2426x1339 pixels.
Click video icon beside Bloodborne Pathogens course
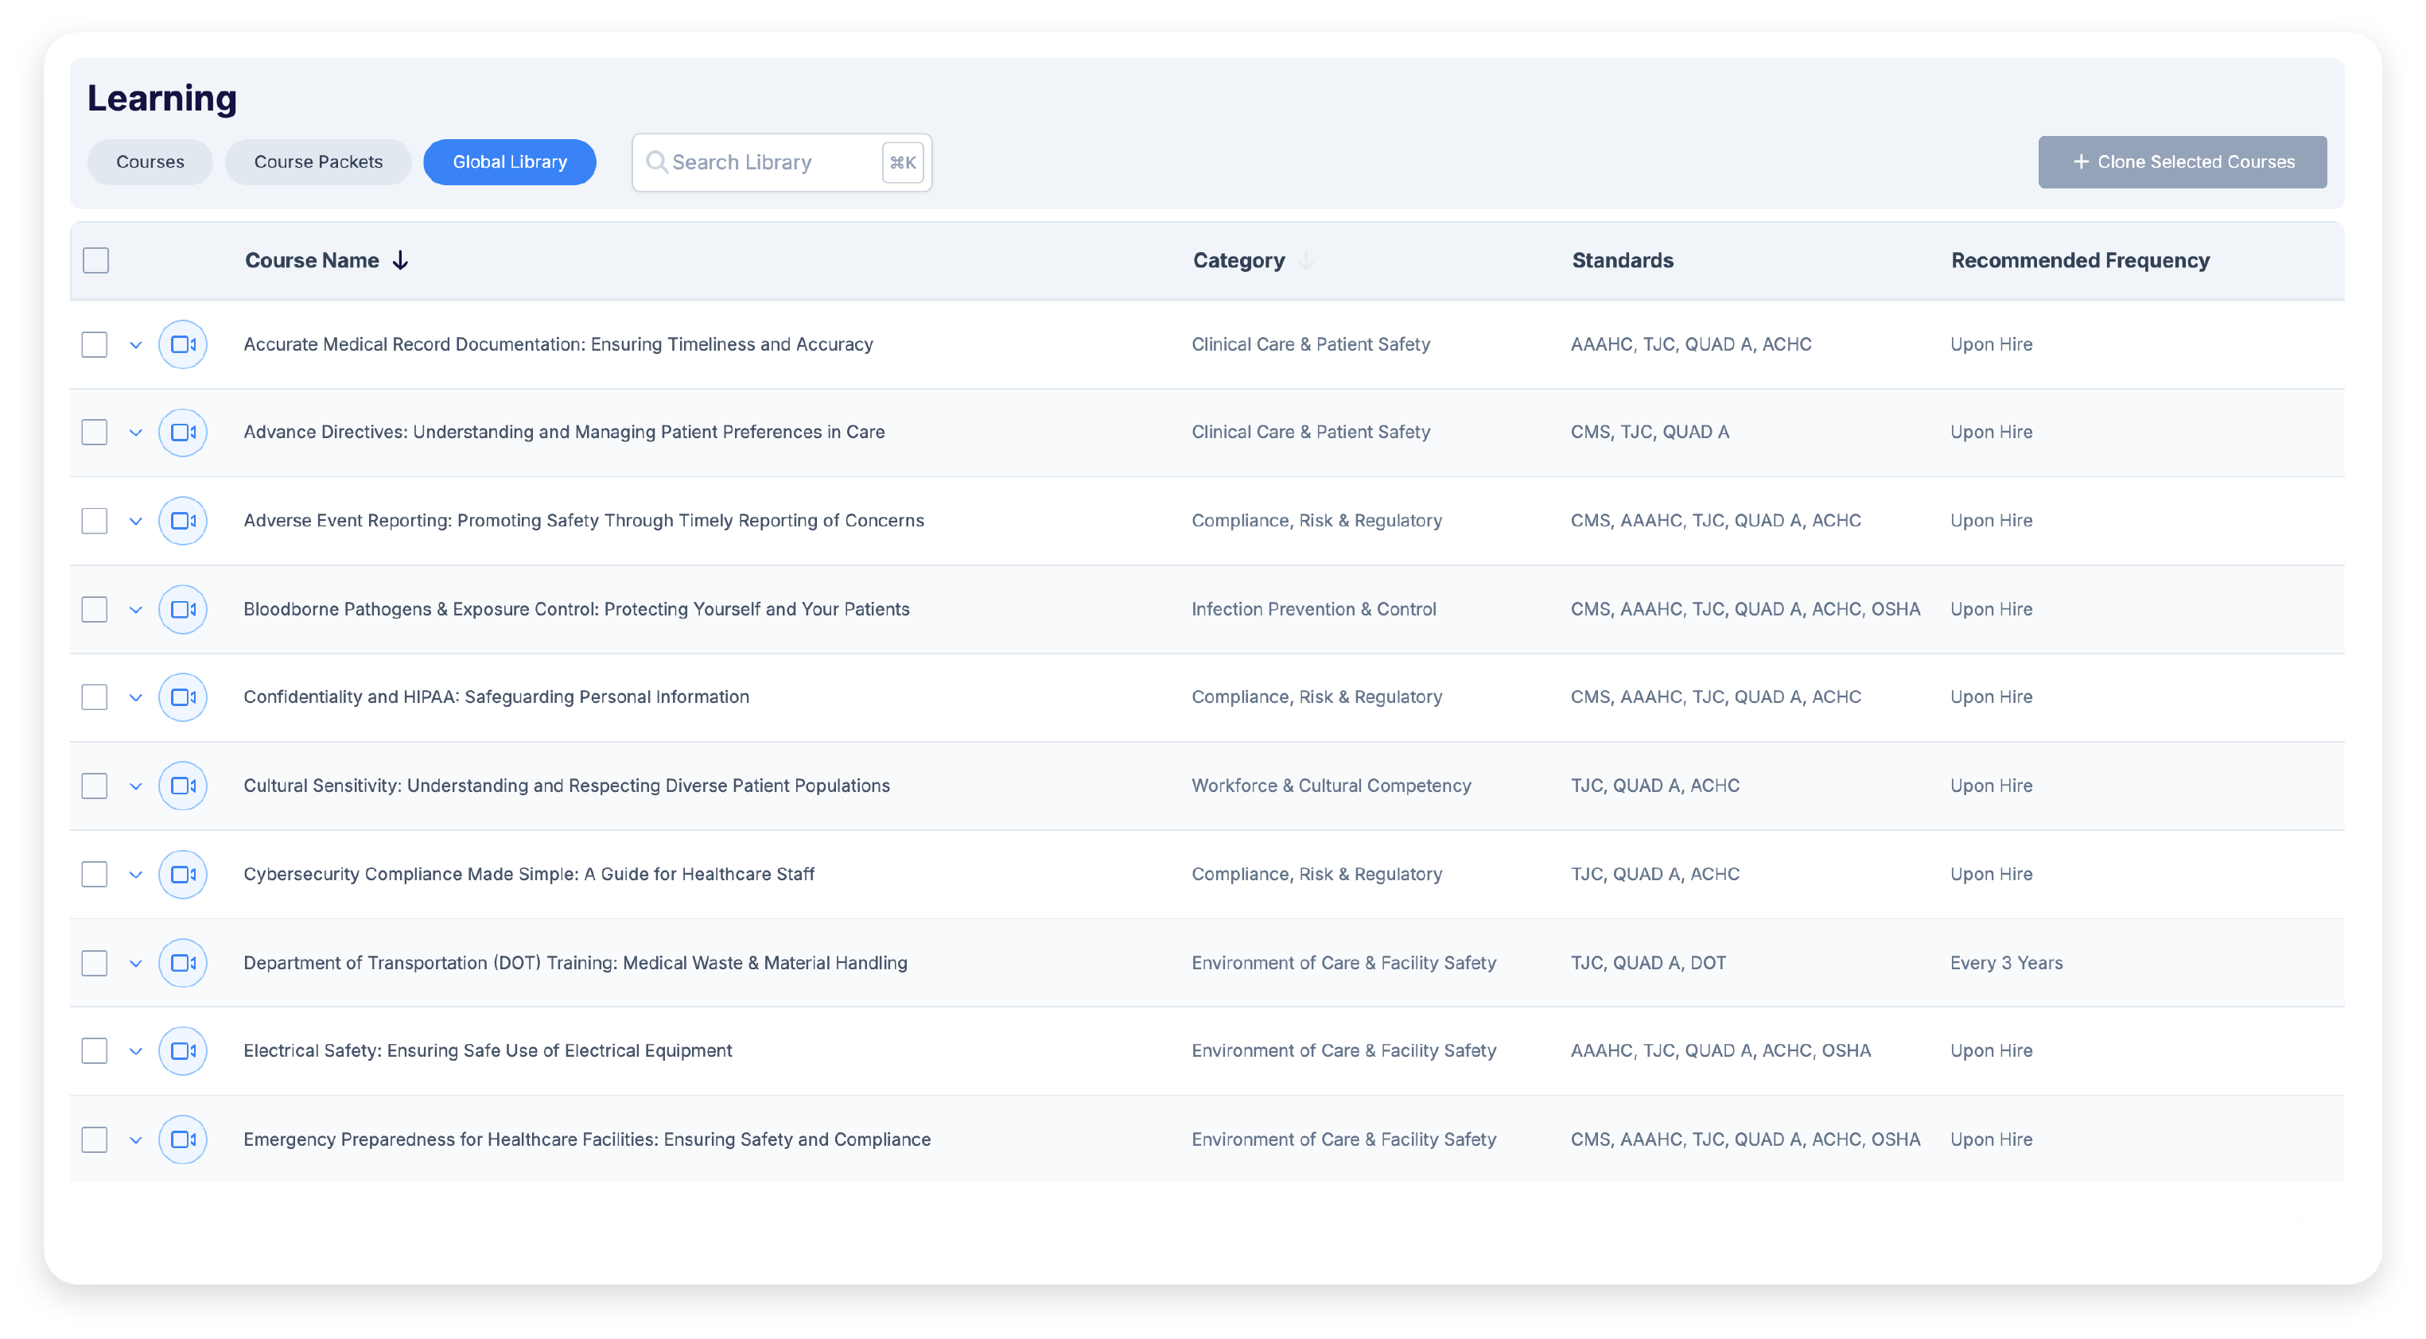click(x=183, y=609)
